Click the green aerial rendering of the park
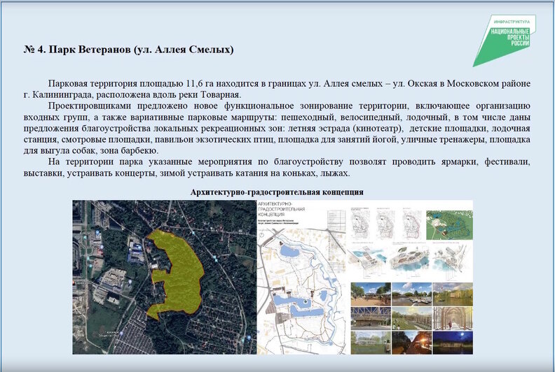The width and height of the screenshot is (555, 372). (x=449, y=225)
